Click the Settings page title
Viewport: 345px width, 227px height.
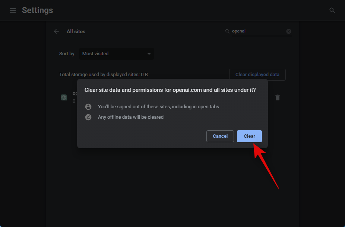[37, 10]
